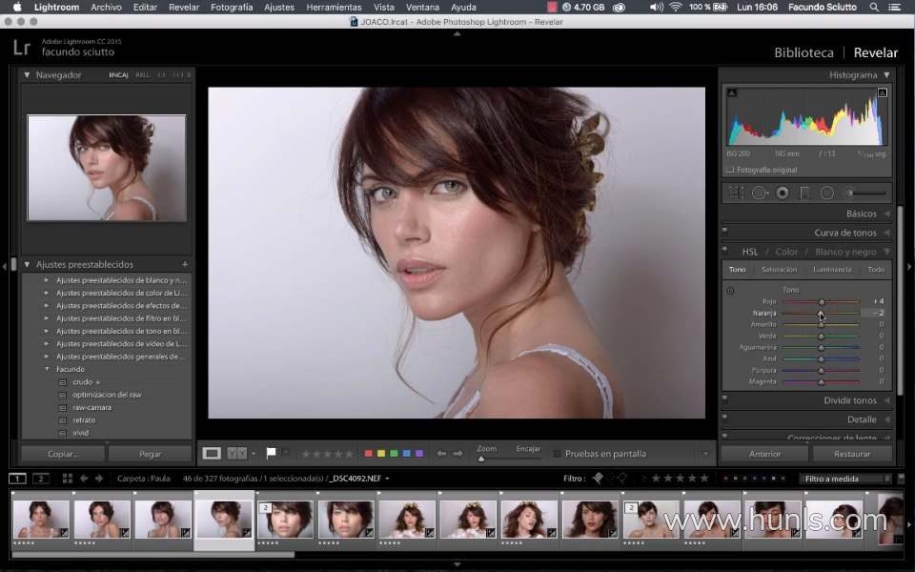Viewport: 915px width, 572px height.
Task: Toggle shadow clipping indicator in histogram
Action: pyautogui.click(x=732, y=92)
